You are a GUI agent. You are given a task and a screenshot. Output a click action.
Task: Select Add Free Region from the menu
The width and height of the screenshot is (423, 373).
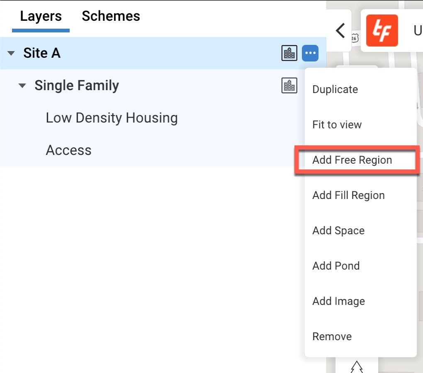point(352,160)
